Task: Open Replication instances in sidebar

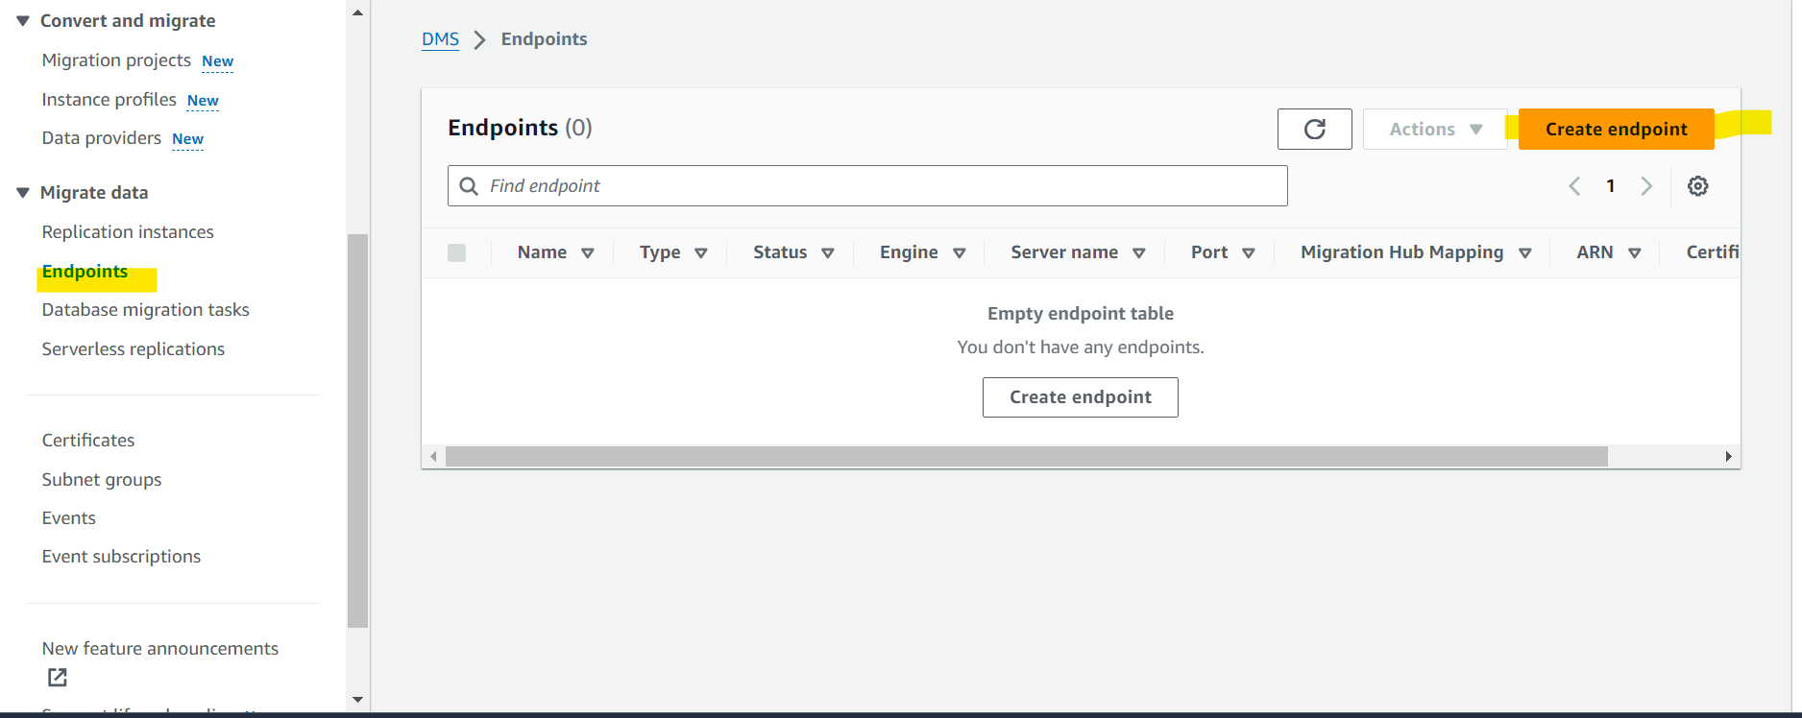Action: pos(128,232)
